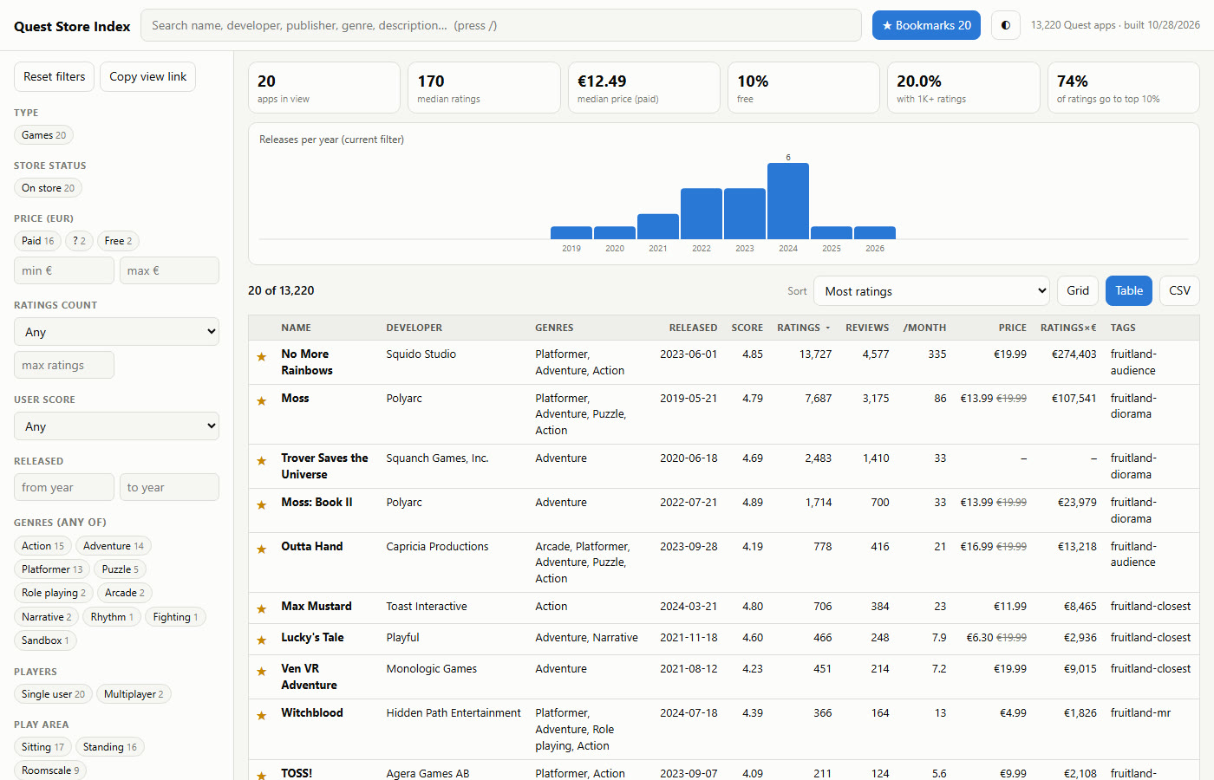Open the Sort 'Most ratings' dropdown
Image resolution: width=1214 pixels, height=780 pixels.
click(932, 291)
